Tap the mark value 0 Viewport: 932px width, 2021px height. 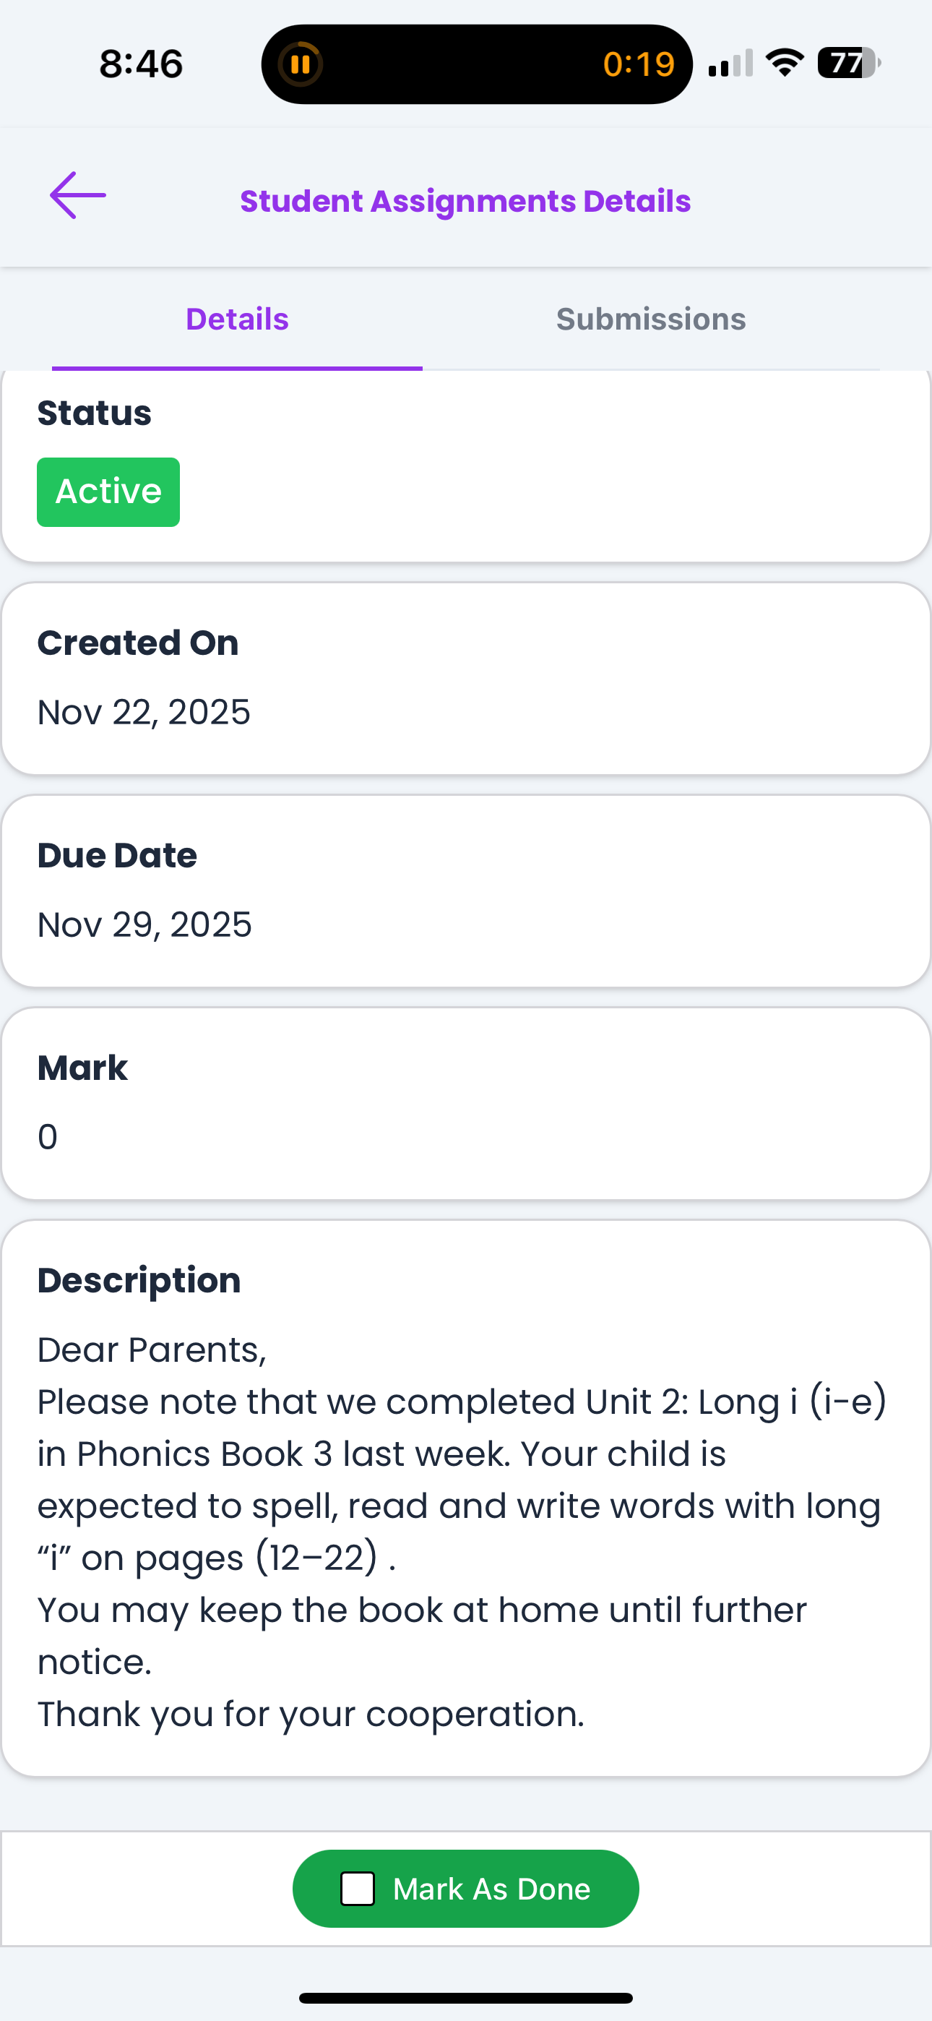click(48, 1137)
